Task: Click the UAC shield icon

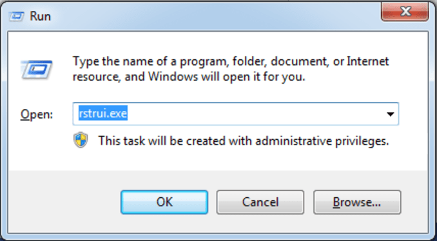Action: click(x=81, y=140)
